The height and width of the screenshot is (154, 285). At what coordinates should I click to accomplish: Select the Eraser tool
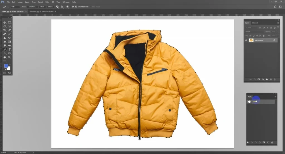coord(4,42)
